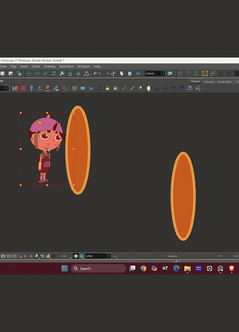Click the second padlock icon with blue

(x=116, y=88)
